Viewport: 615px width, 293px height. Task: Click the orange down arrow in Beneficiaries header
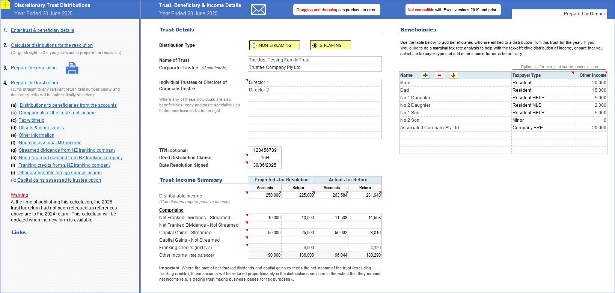[x=453, y=75]
